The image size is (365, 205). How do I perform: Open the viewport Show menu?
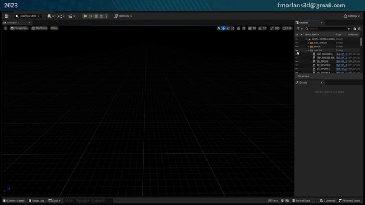(x=54, y=28)
